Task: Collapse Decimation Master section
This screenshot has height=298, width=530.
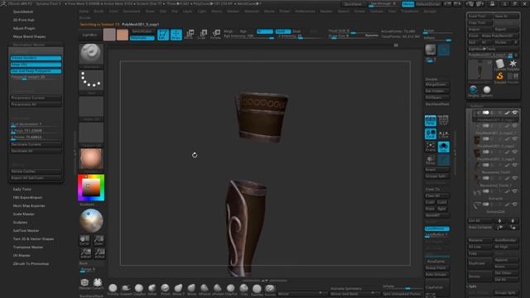Action: coord(29,45)
